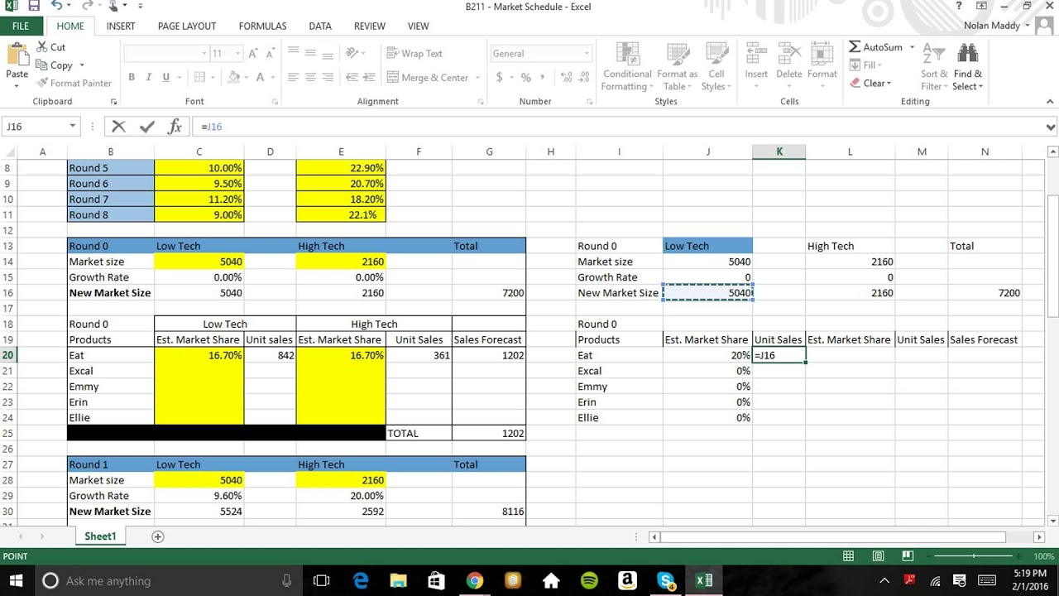Click the Insert Function fx icon
Image resolution: width=1059 pixels, height=596 pixels.
(x=175, y=127)
